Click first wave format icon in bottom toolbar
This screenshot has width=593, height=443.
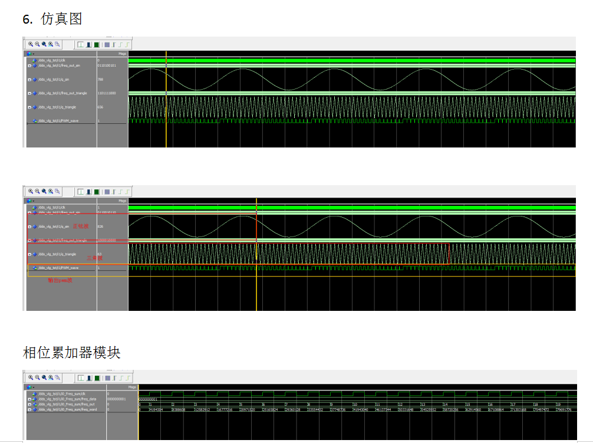(x=81, y=378)
